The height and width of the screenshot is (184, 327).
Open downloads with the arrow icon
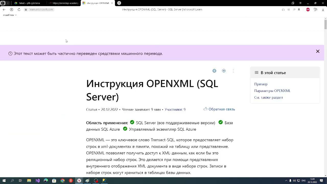click(x=323, y=9)
